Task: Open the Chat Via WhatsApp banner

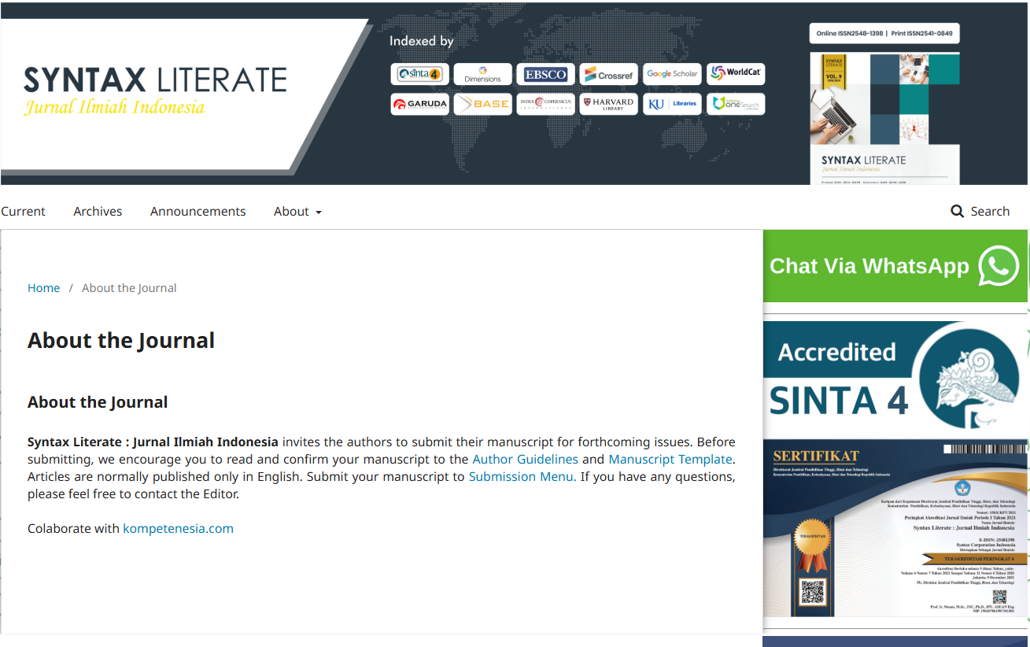Action: (x=895, y=266)
